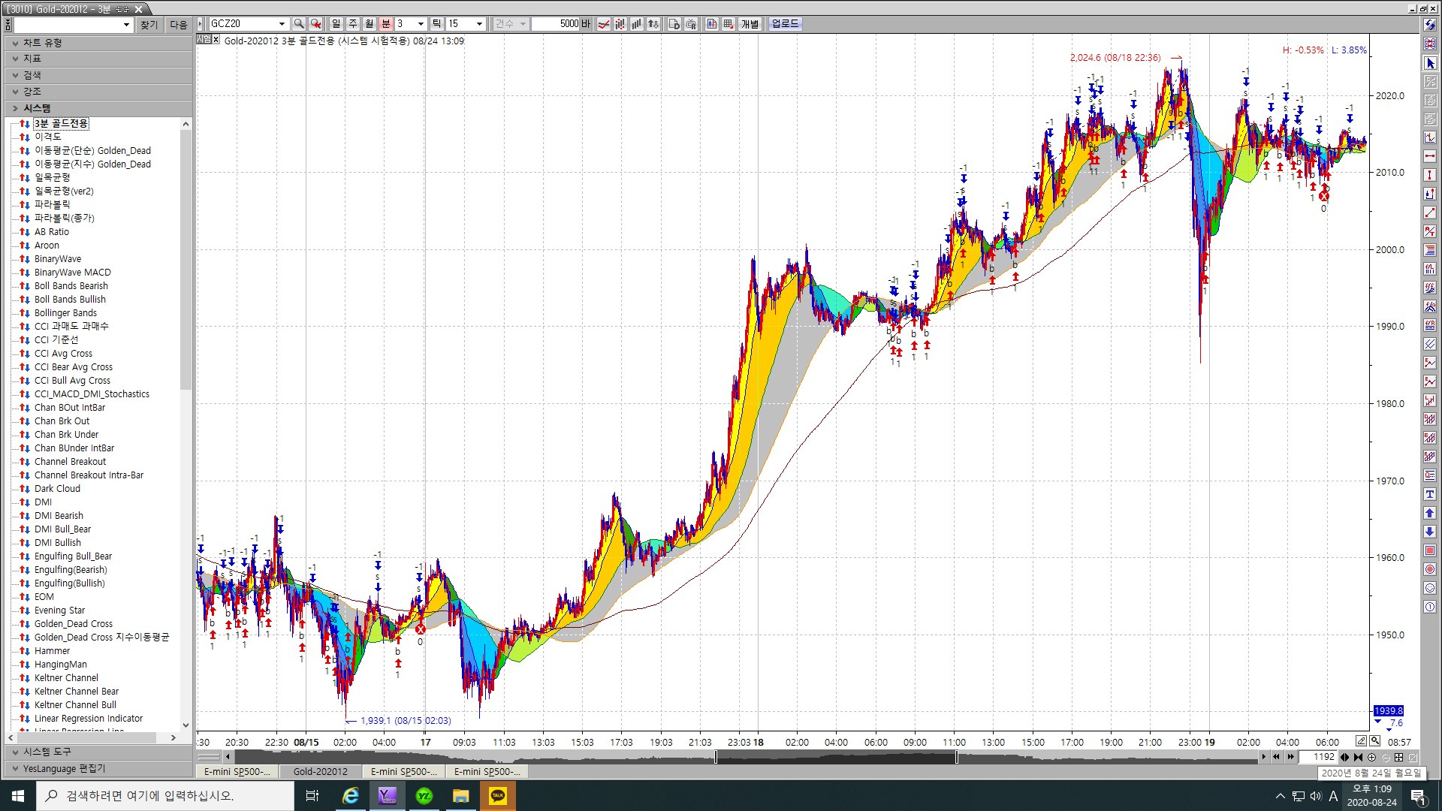
Task: Toggle the 틱 (tick) period button
Action: pyautogui.click(x=436, y=24)
